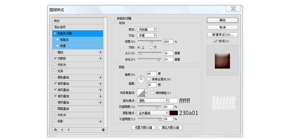Uncheck the 预览 checkbox
The width and height of the screenshot is (290, 139).
point(215,42)
